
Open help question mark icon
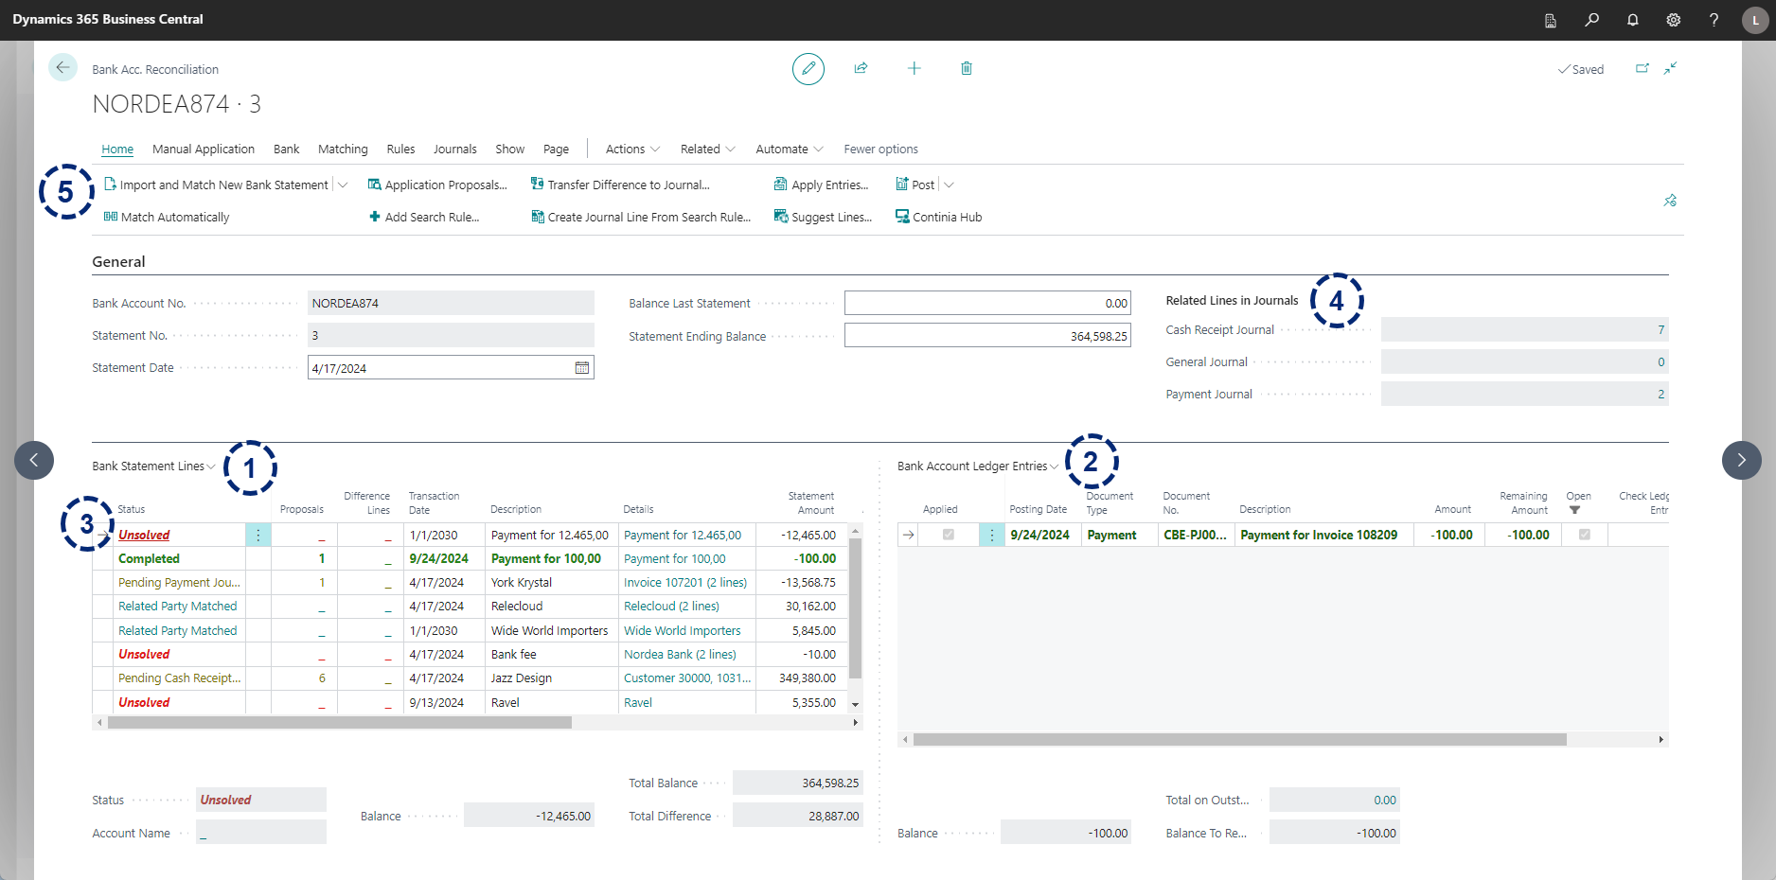pos(1714,20)
